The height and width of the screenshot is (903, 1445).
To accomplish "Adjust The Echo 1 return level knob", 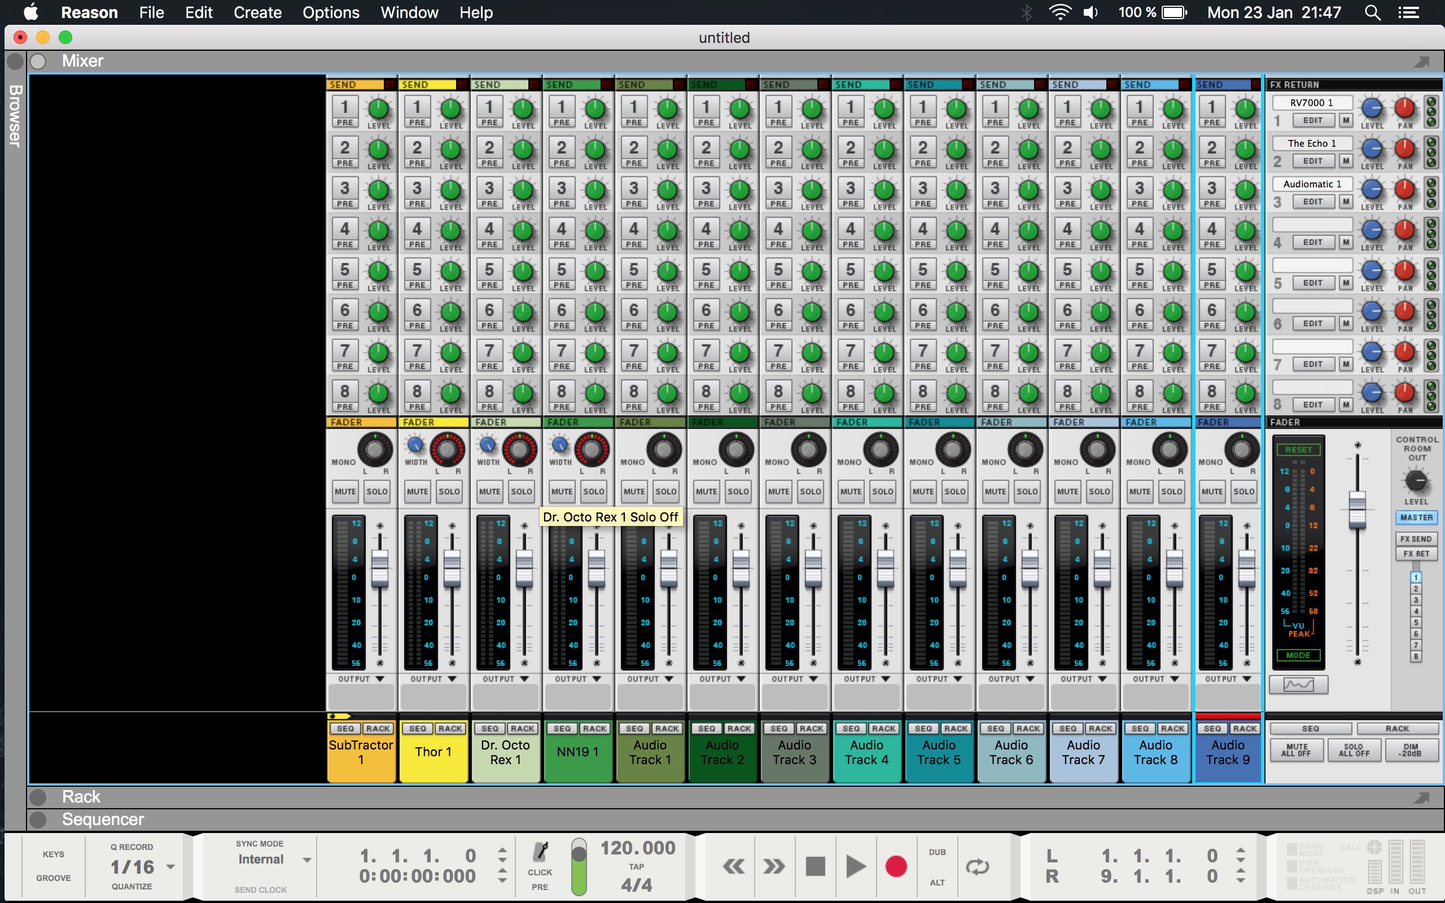I will pyautogui.click(x=1372, y=150).
